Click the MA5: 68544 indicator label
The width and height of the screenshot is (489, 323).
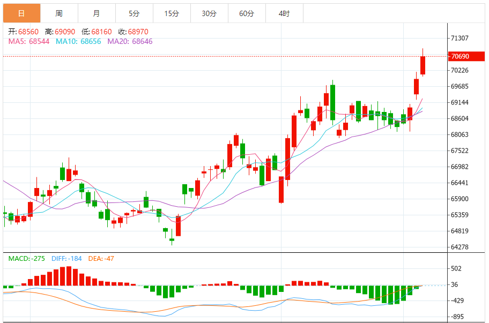29,41
